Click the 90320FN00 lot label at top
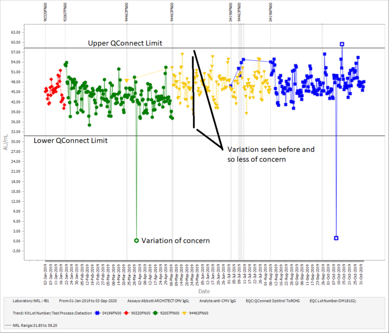 46,13
